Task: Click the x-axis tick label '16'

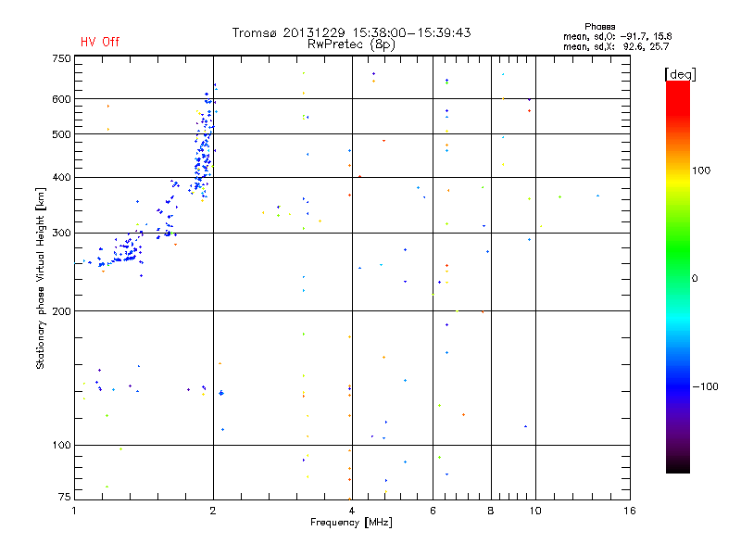Action: (x=630, y=511)
